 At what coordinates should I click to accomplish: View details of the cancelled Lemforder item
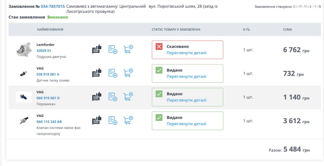pyautogui.click(x=187, y=53)
